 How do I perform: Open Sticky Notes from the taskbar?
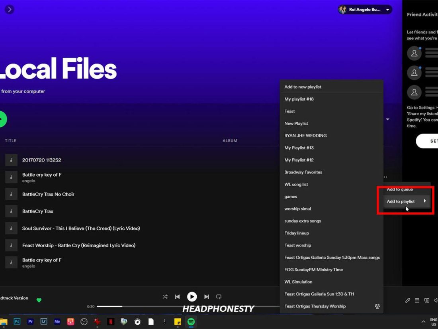(178, 322)
